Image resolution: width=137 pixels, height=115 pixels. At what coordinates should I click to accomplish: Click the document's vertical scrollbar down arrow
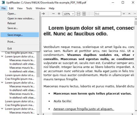tap(136, 110)
